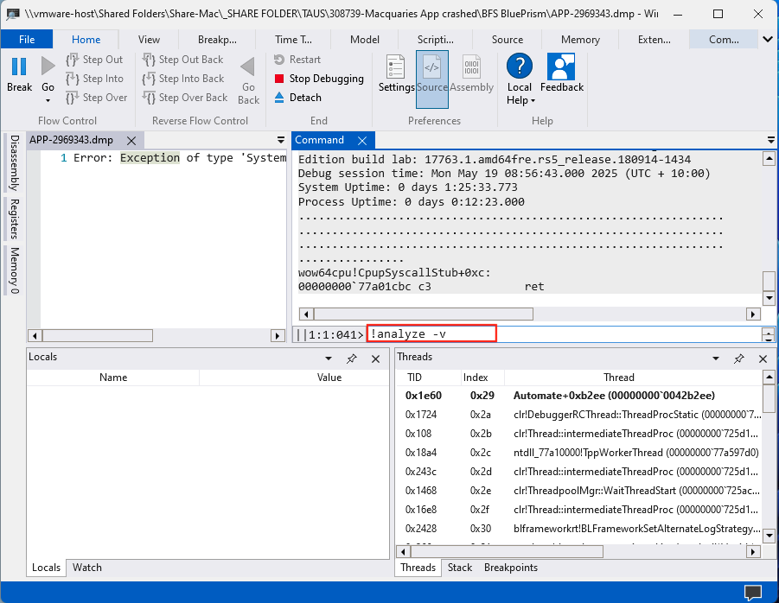Open Local Help question mark icon

point(519,67)
